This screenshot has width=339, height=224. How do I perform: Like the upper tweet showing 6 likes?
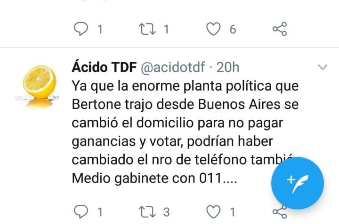213,29
